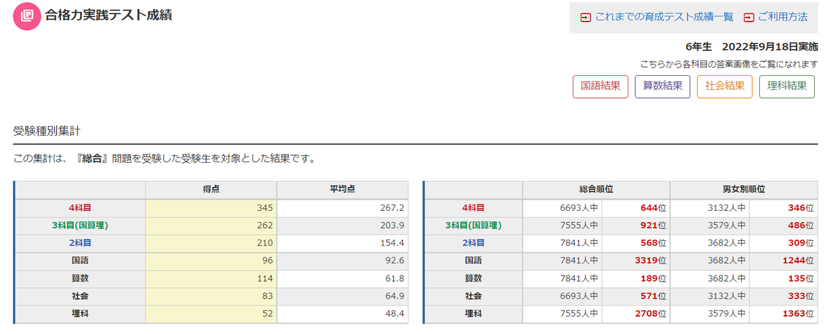Click the average value 267.2

tap(392, 207)
